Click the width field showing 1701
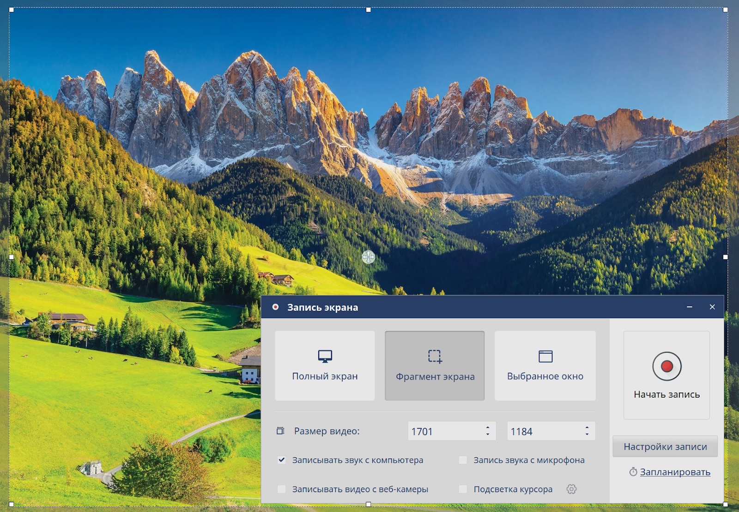Viewport: 739px width, 512px height. 443,431
